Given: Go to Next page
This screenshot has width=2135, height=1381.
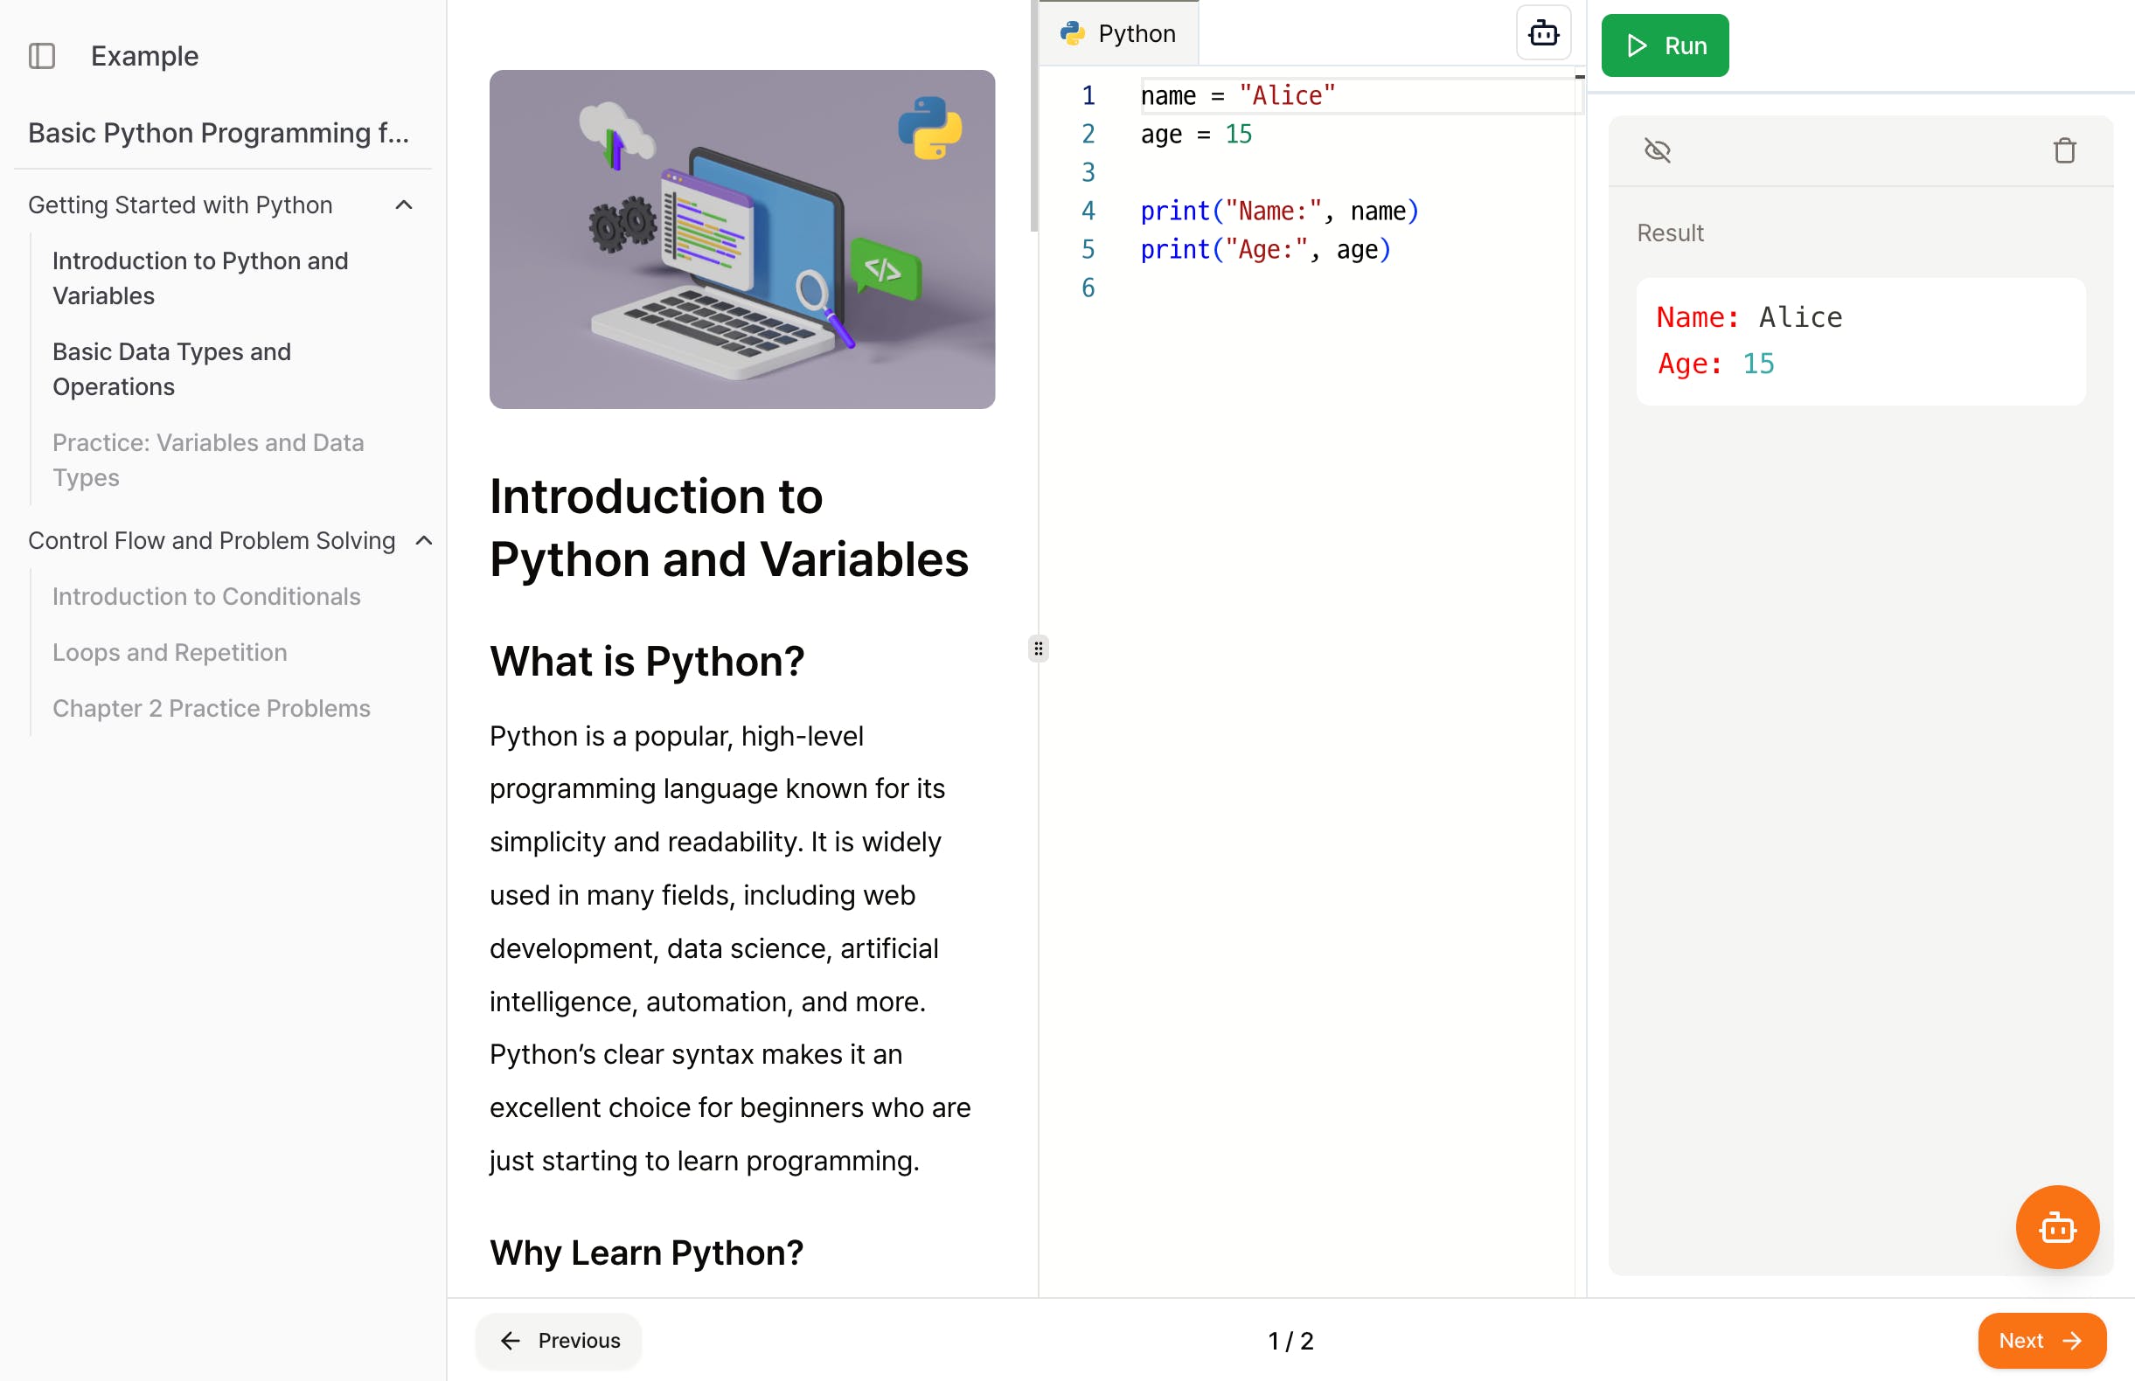Looking at the screenshot, I should pyautogui.click(x=2041, y=1340).
